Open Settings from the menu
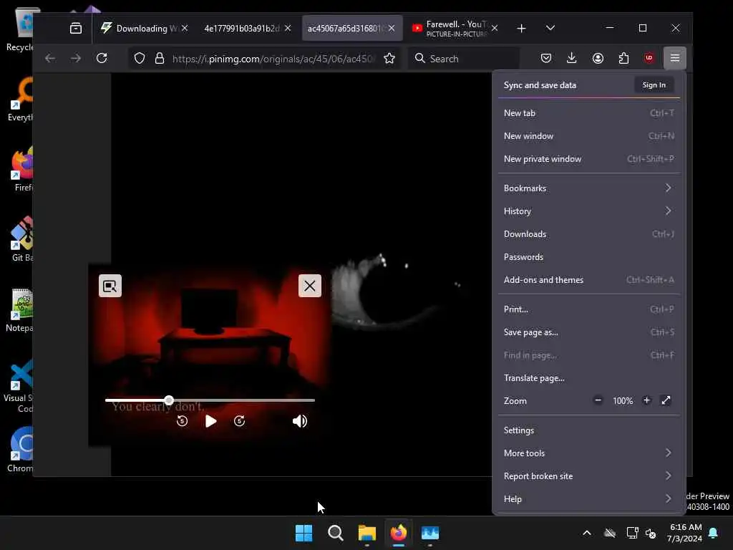733x550 pixels. [588, 430]
